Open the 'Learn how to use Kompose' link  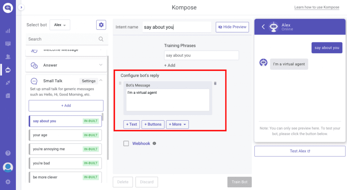pos(317,7)
